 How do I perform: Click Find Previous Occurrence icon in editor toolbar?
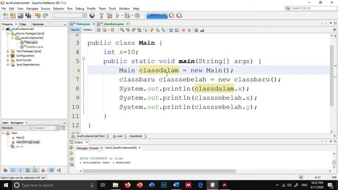pos(128,30)
